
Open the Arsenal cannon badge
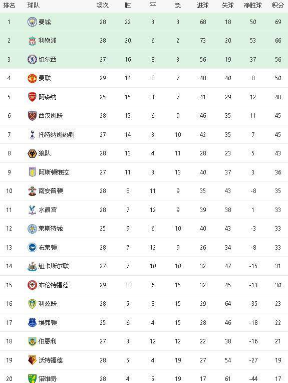coord(32,97)
